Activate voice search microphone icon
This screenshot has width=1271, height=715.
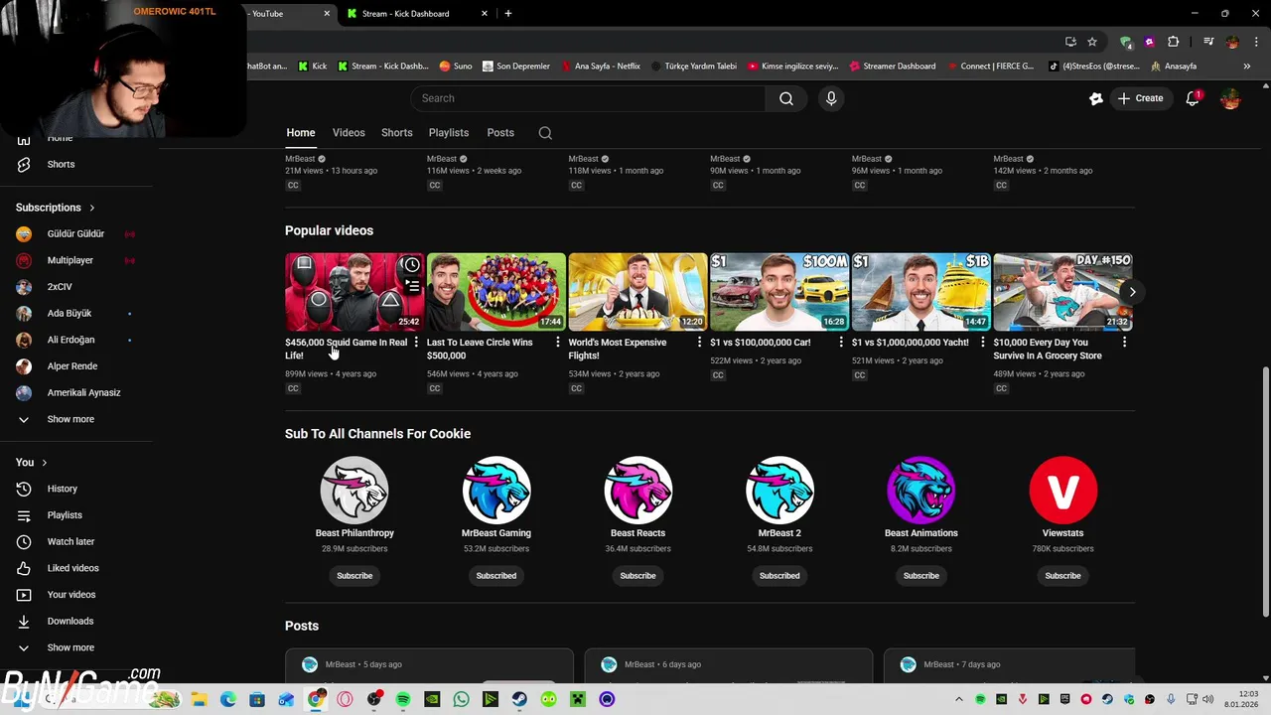tap(831, 98)
